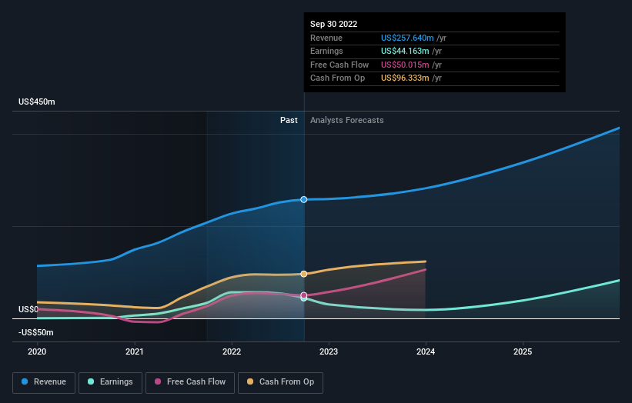Click the Analysts Forecasts label
Image resolution: width=632 pixels, height=403 pixels.
(x=347, y=121)
